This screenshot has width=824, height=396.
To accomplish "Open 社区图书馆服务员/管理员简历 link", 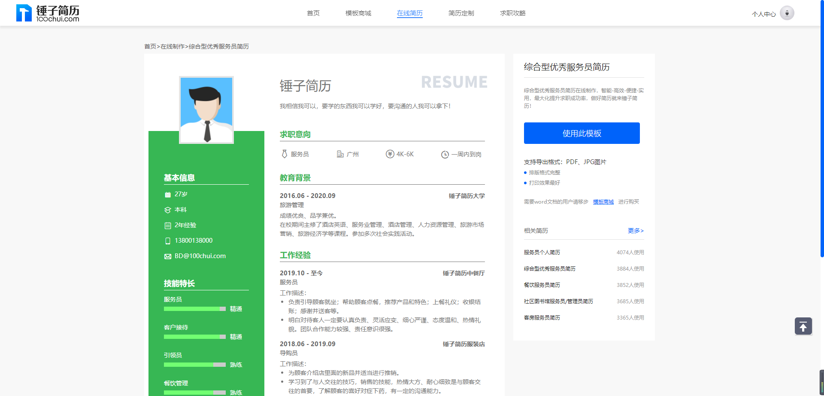I will [x=559, y=302].
